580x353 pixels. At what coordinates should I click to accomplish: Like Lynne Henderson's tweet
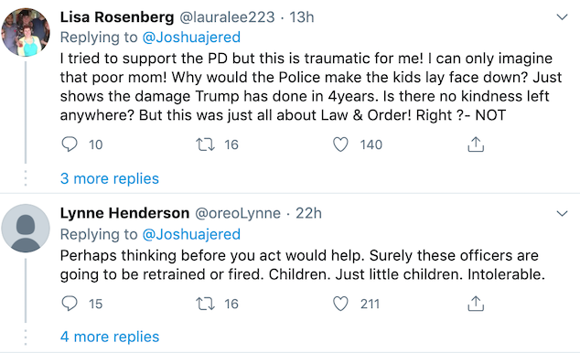(340, 304)
